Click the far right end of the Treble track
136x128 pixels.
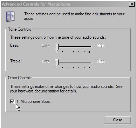[x=90, y=62]
